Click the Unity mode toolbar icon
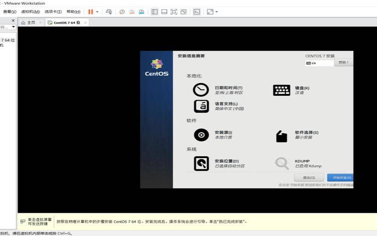This screenshot has width=377, height=236. pos(183,12)
